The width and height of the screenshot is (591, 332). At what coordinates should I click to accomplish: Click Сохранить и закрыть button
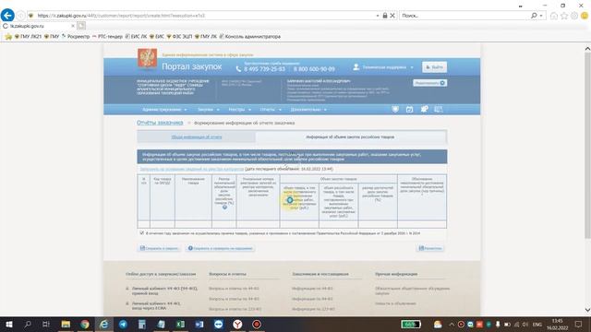pyautogui.click(x=159, y=248)
